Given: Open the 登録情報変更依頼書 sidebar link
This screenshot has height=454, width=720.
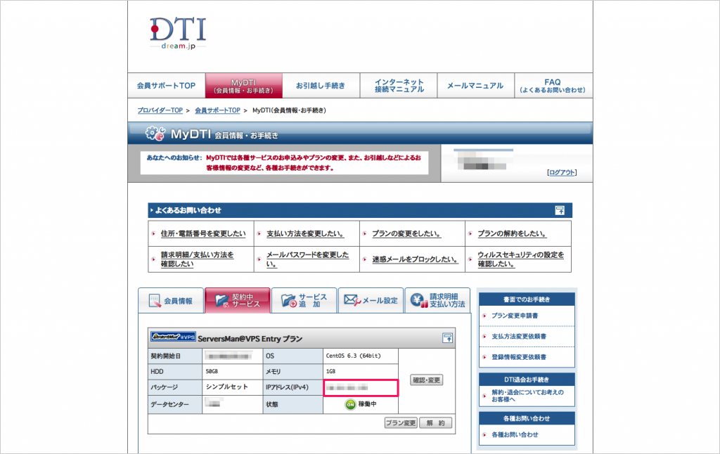Looking at the screenshot, I should tap(519, 357).
